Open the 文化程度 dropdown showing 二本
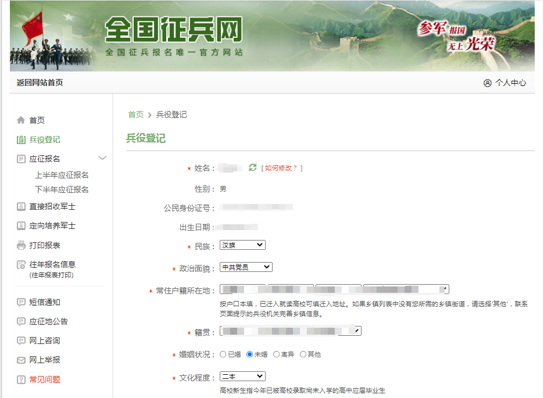This screenshot has height=398, width=544. click(x=242, y=377)
